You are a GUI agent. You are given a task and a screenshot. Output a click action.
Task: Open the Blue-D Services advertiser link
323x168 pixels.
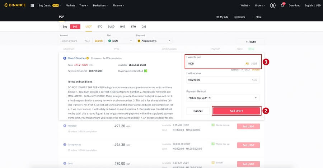[76, 59]
